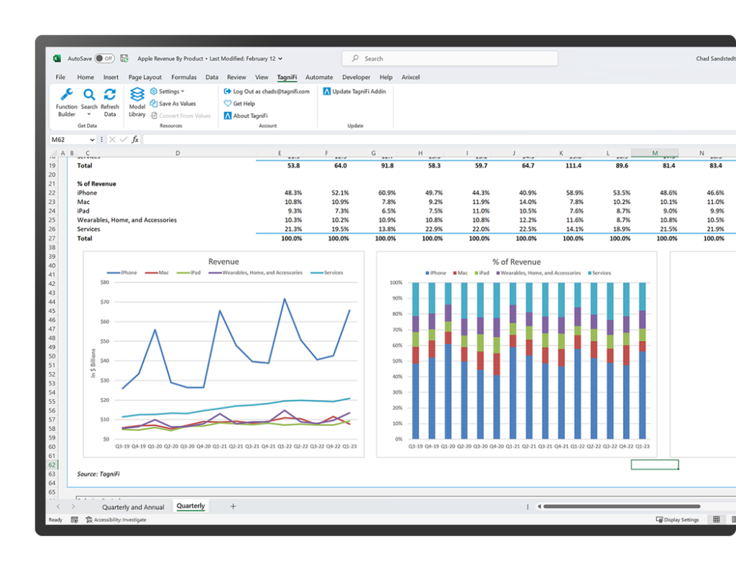
Task: Click the Insert Function fx icon
Action: (135, 139)
